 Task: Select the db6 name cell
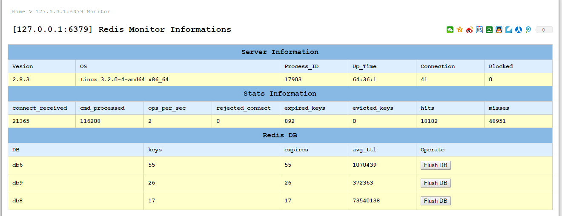[17, 165]
